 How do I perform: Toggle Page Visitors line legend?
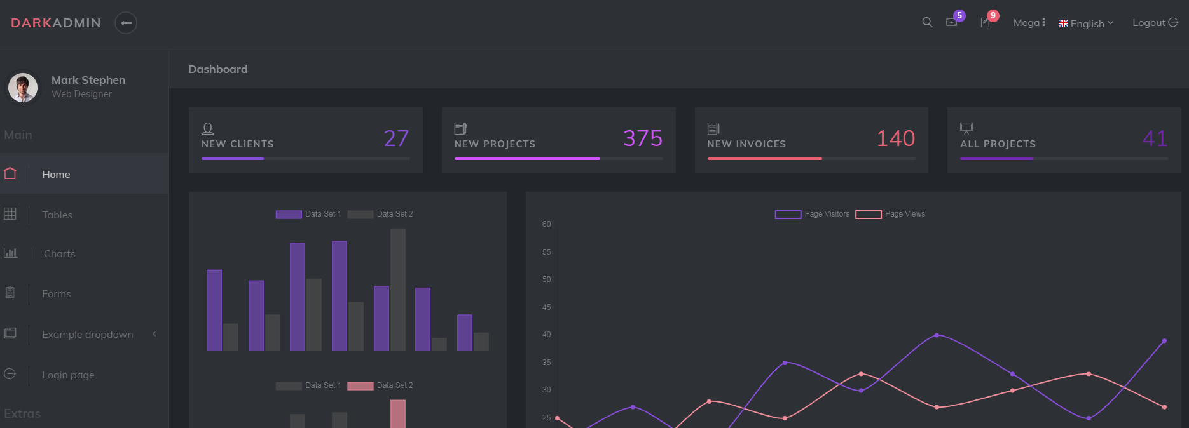[812, 214]
